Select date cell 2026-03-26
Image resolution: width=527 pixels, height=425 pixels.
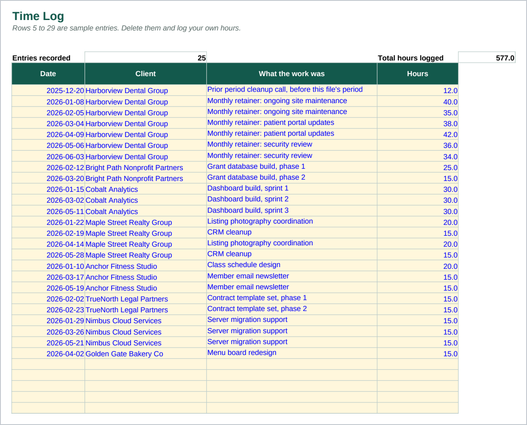[48, 331]
